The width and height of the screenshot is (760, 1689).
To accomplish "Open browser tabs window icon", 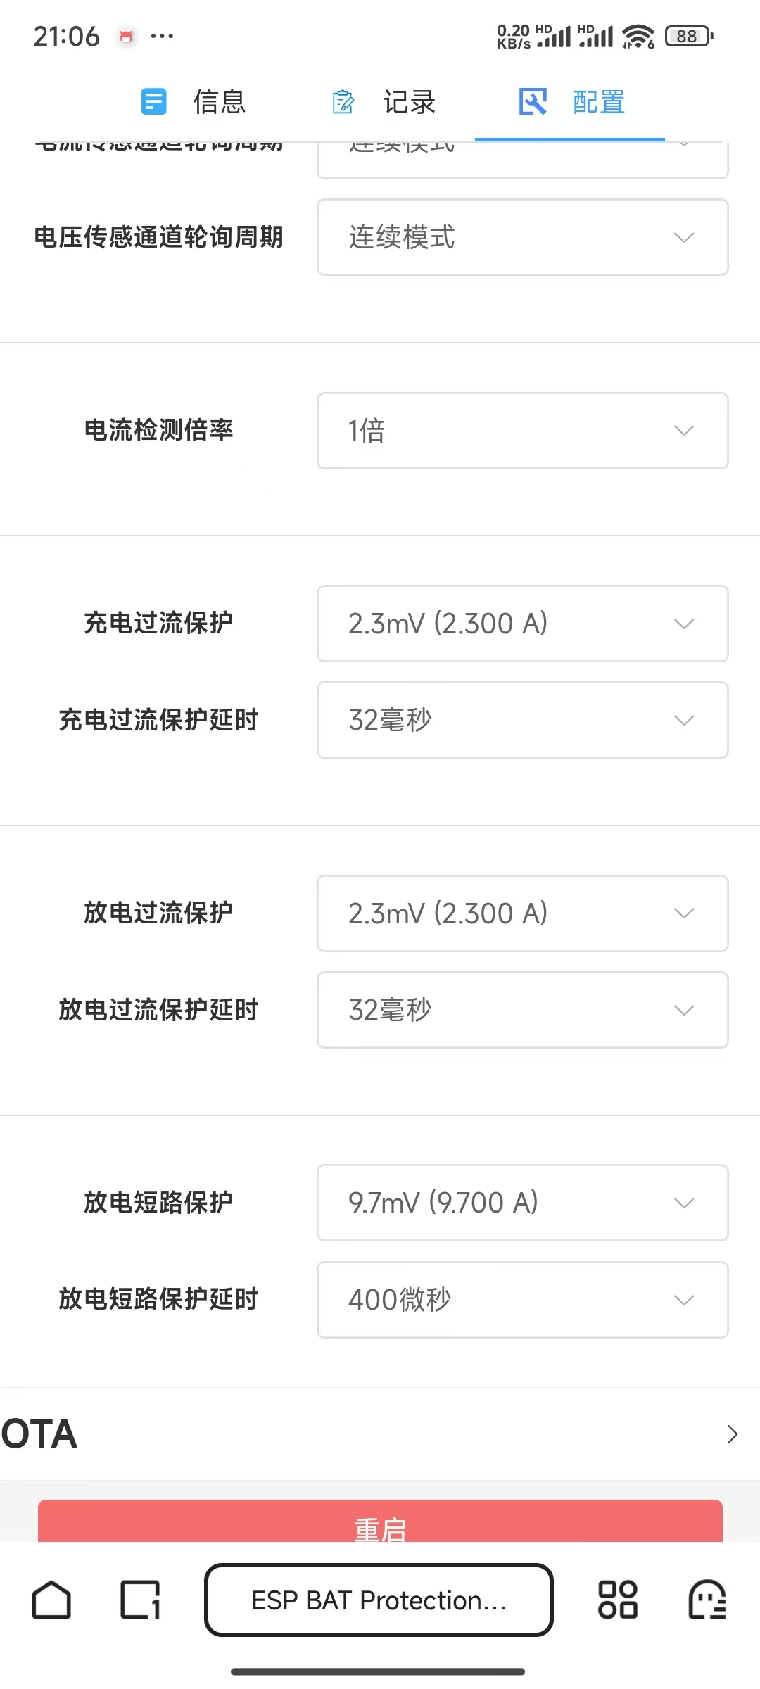I will (141, 1600).
